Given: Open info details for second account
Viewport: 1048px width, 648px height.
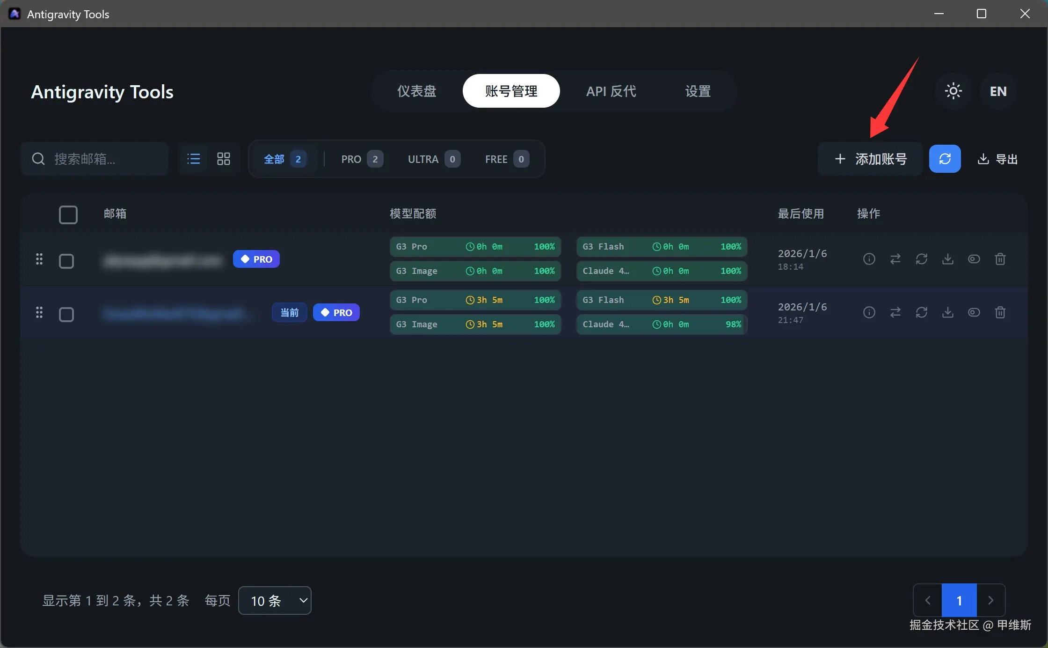Looking at the screenshot, I should pyautogui.click(x=869, y=312).
